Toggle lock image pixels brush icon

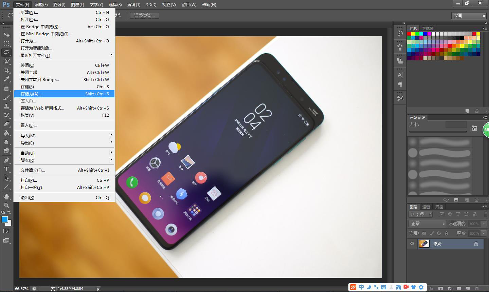431,233
